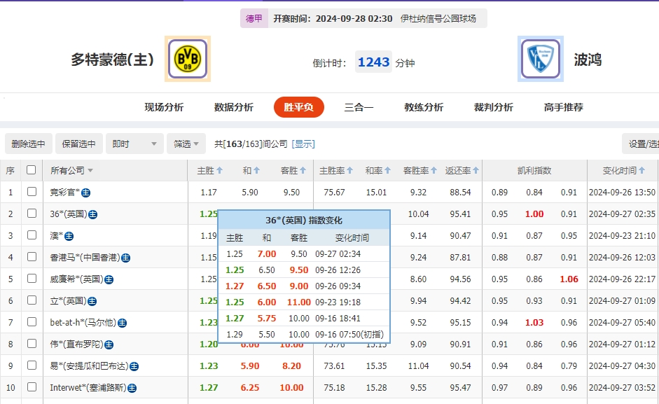Click the 显示 link next to company count

click(305, 143)
